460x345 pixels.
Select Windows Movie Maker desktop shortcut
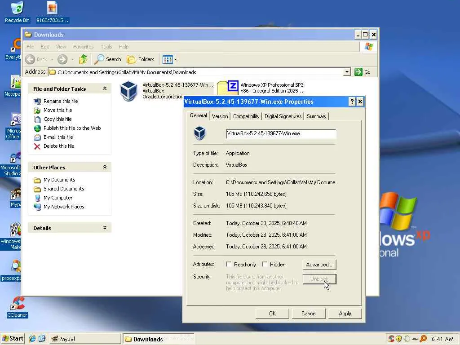click(x=11, y=236)
